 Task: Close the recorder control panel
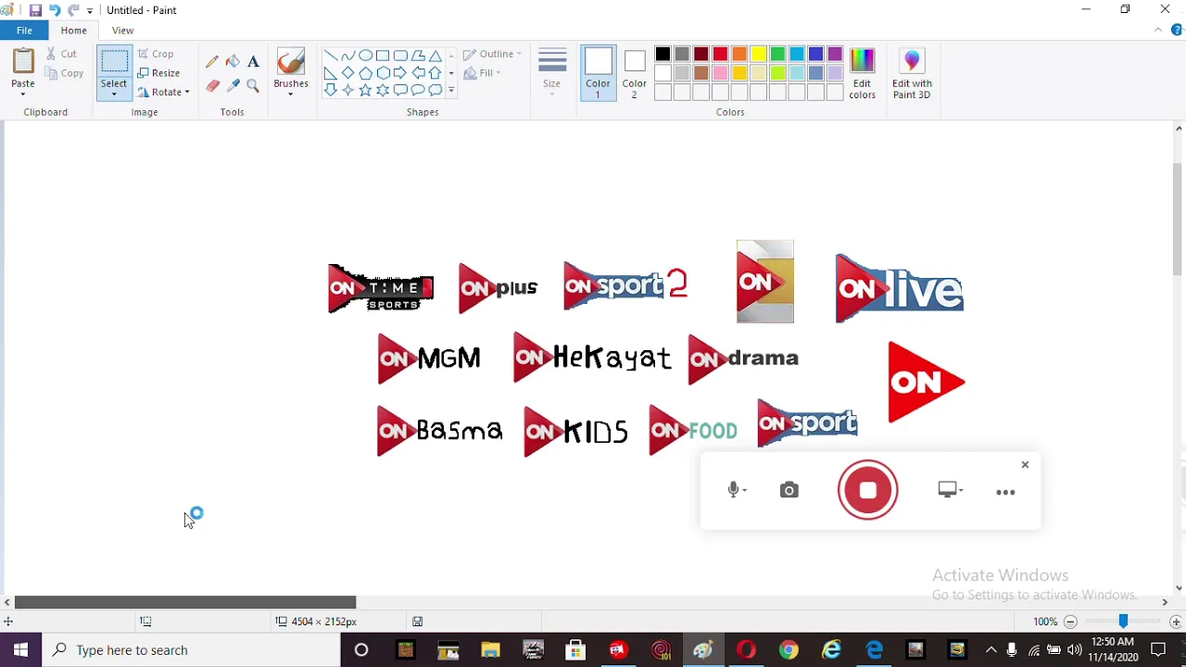pos(1025,464)
